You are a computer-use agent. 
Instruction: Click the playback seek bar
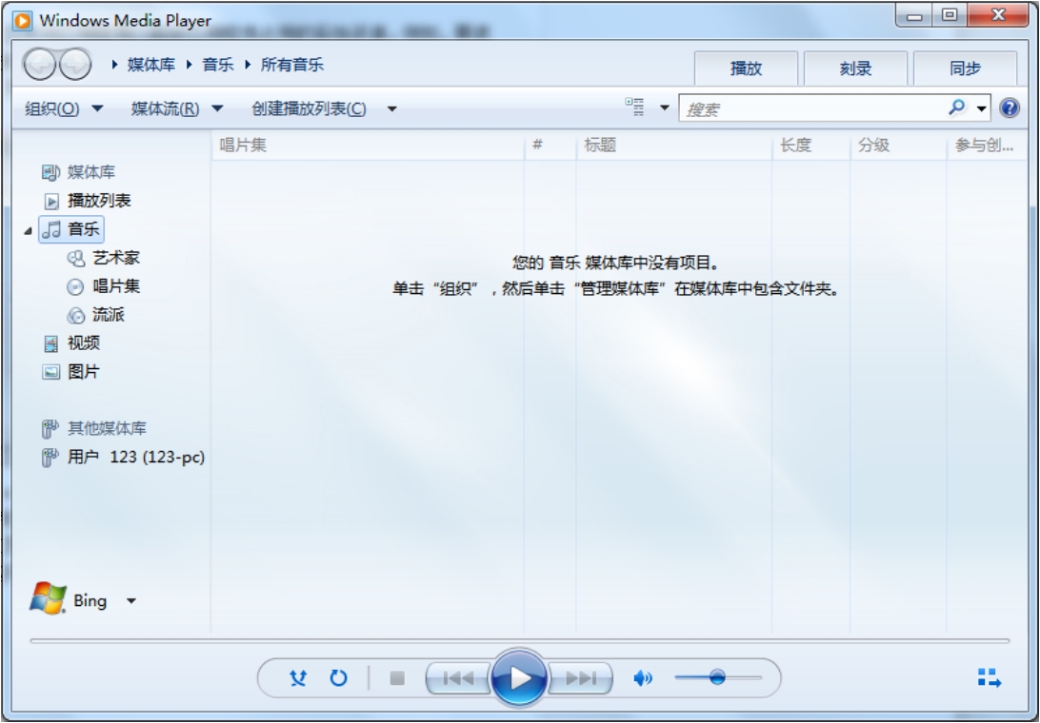pos(519,641)
